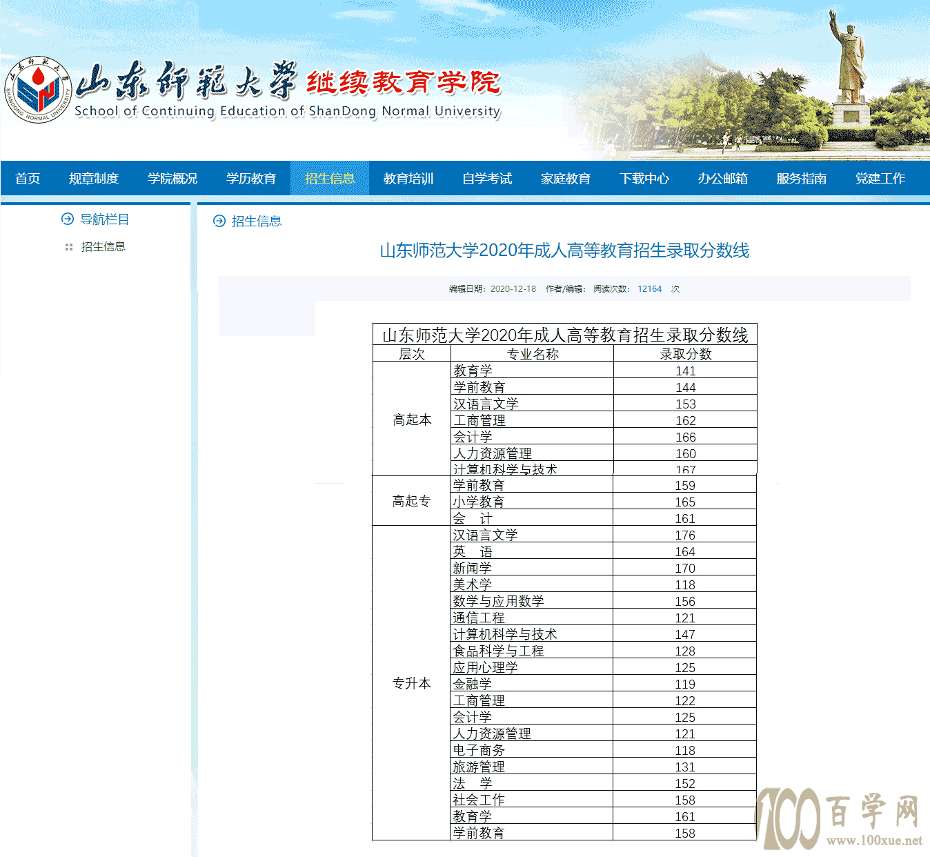Click the 电子商务 major cell
The width and height of the screenshot is (930, 857).
(532, 750)
